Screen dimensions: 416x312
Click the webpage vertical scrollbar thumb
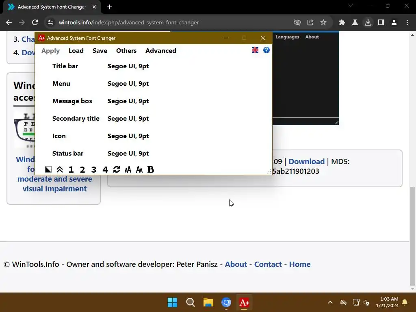(412, 235)
